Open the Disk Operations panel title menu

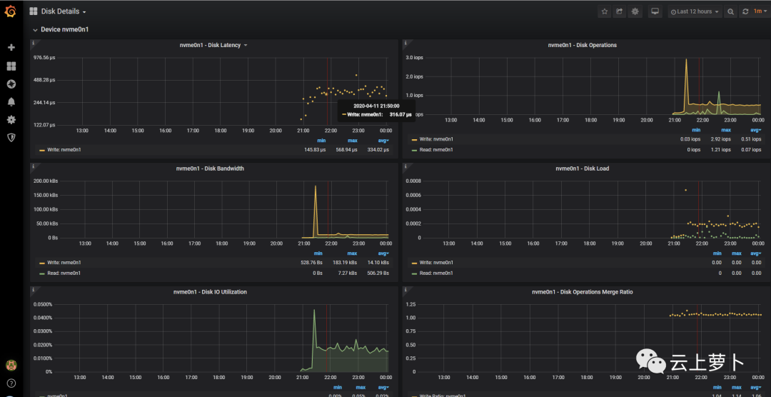tap(583, 45)
